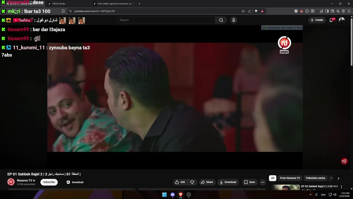Open OBS Studio from the taskbar

189,195
